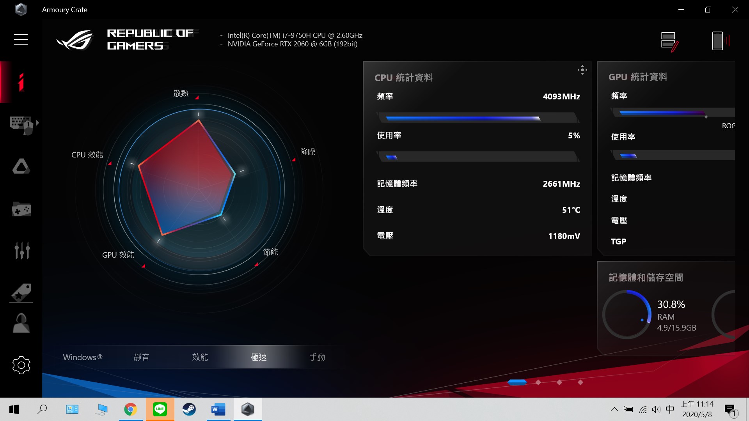This screenshot has height=421, width=749.
Task: Click the Intel Core i7-9750H CPU text
Action: click(x=295, y=35)
